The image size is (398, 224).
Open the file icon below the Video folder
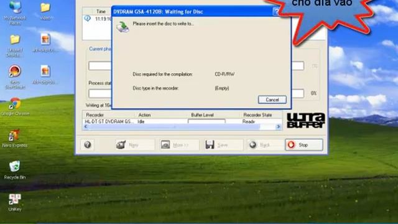tap(45, 43)
